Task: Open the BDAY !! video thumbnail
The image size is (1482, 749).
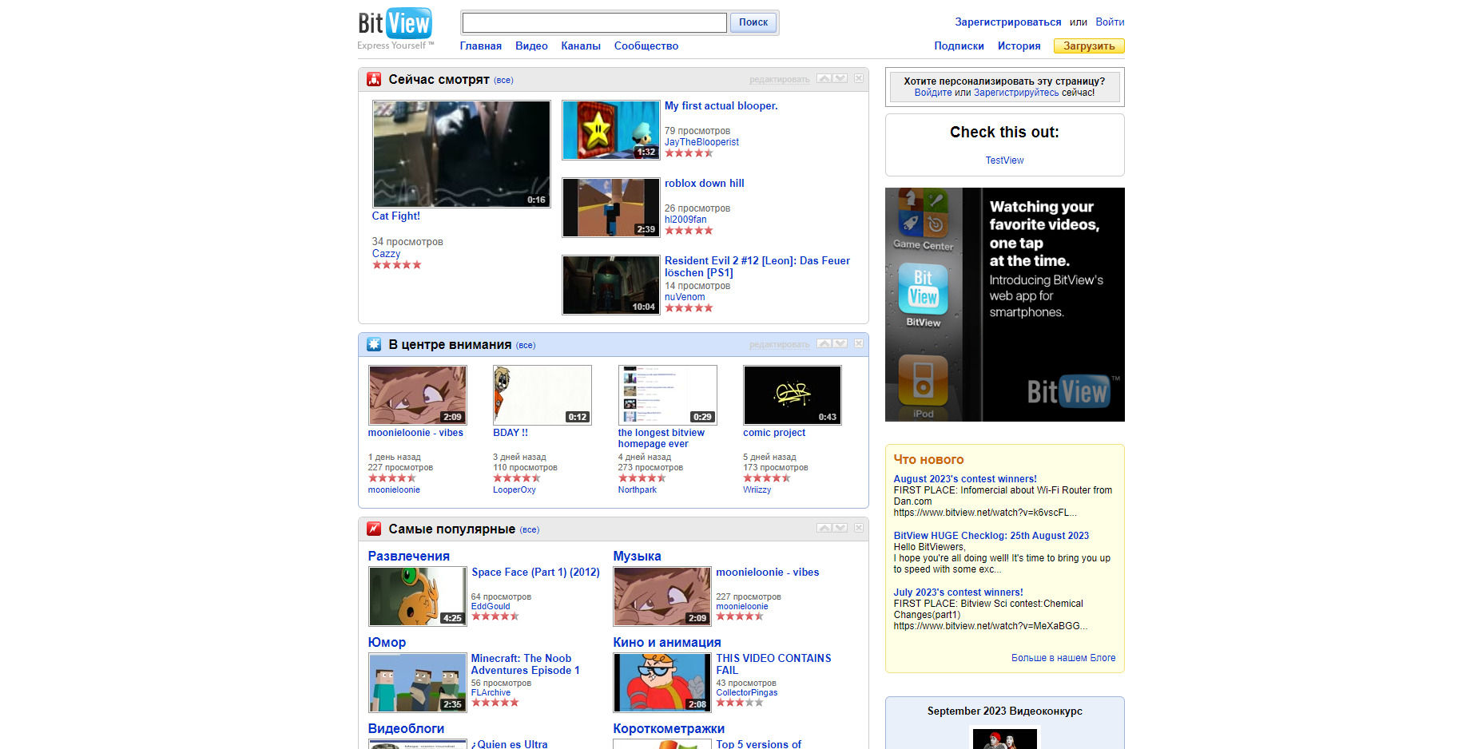Action: (x=542, y=395)
